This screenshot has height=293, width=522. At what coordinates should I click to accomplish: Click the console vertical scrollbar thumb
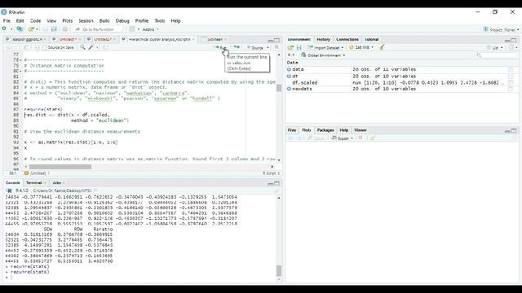[279, 270]
